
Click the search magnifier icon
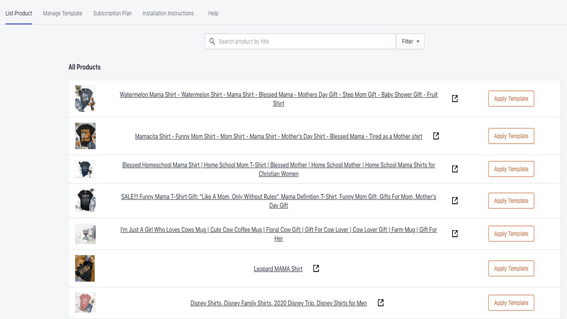click(x=212, y=41)
